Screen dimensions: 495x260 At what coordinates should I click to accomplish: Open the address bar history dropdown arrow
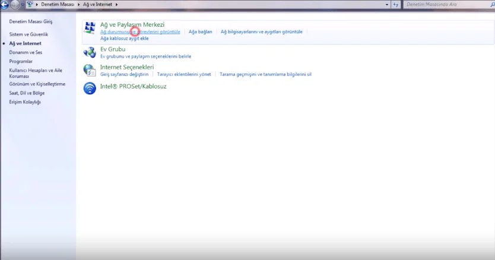pos(386,5)
